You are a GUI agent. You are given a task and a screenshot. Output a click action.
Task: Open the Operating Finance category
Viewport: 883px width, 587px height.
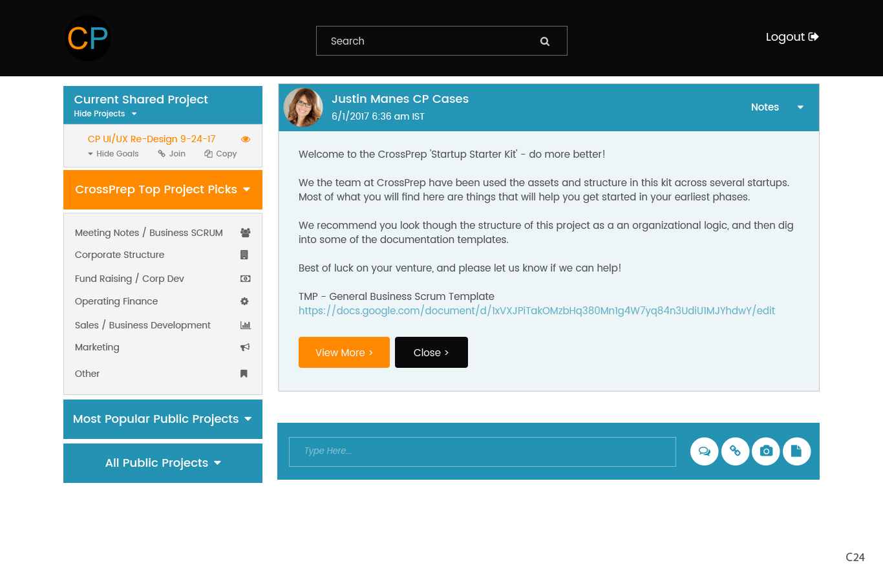[x=116, y=301]
